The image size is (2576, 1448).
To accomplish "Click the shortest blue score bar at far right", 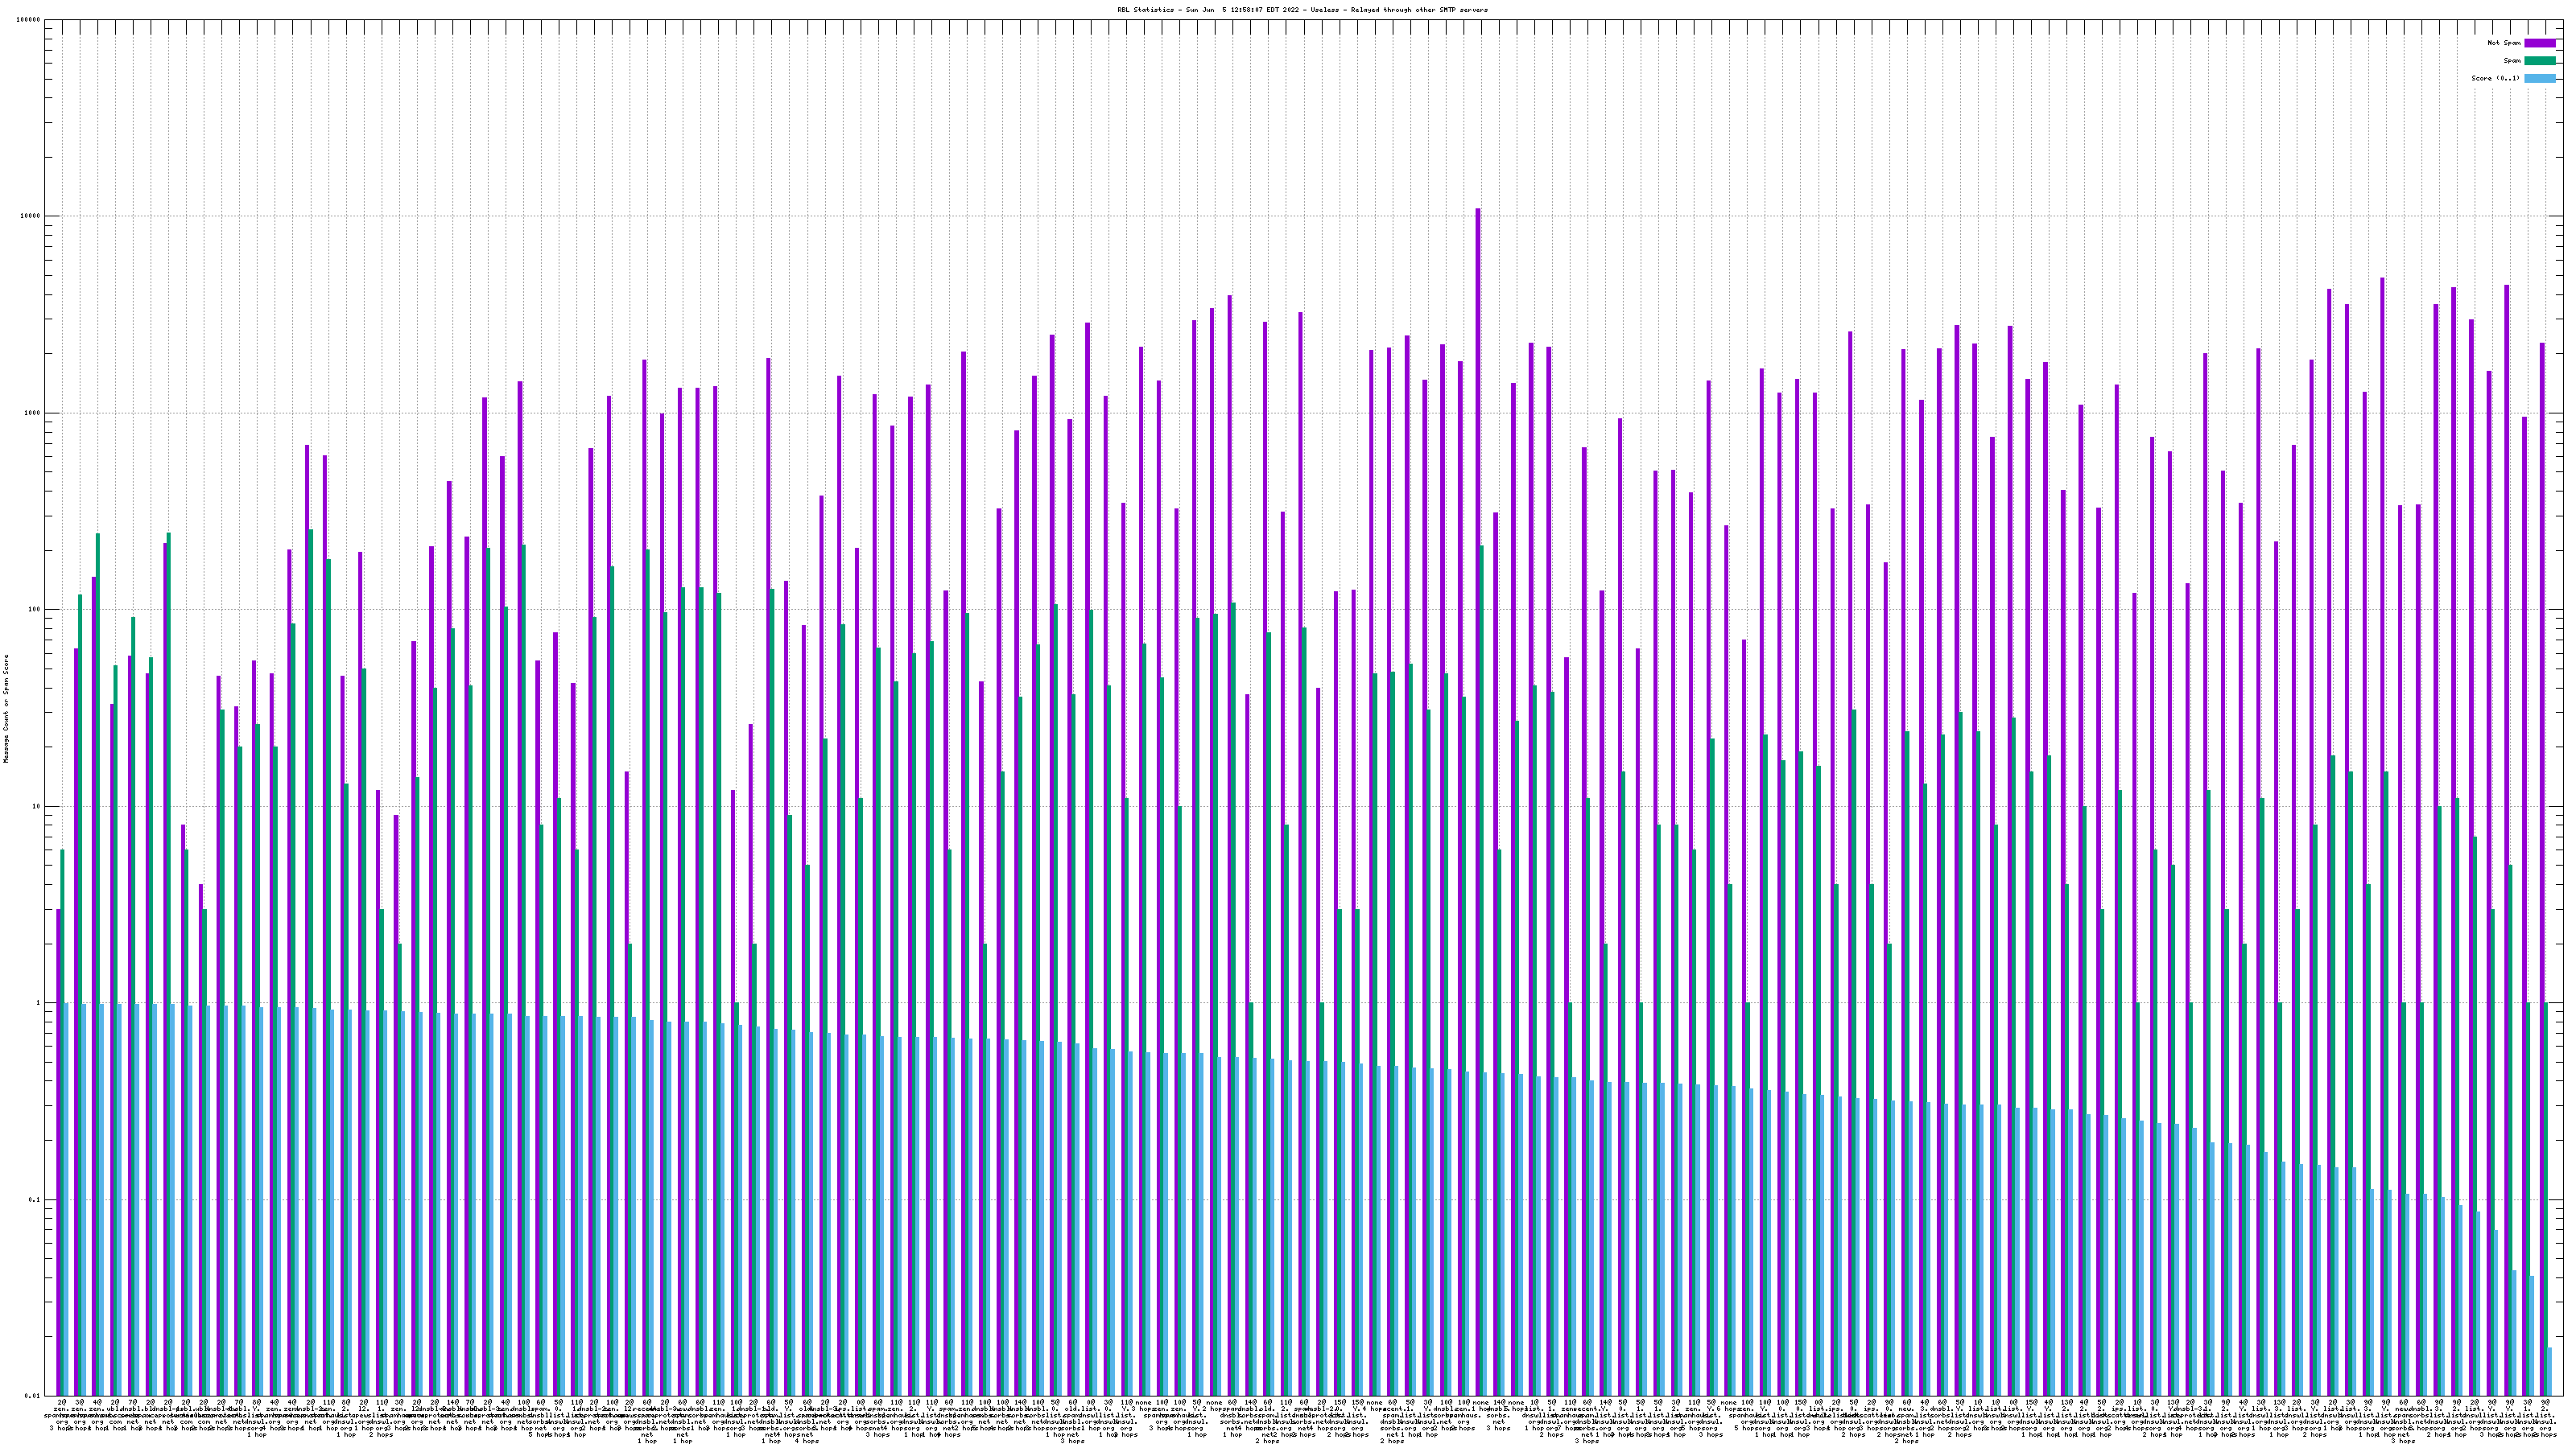I will click(2550, 1371).
